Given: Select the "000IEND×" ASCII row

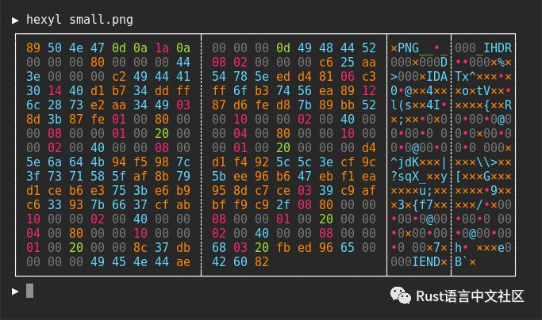Looking at the screenshot, I should point(419,261).
